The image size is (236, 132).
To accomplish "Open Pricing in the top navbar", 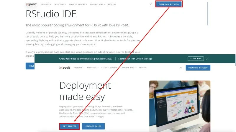I will point(112,4).
